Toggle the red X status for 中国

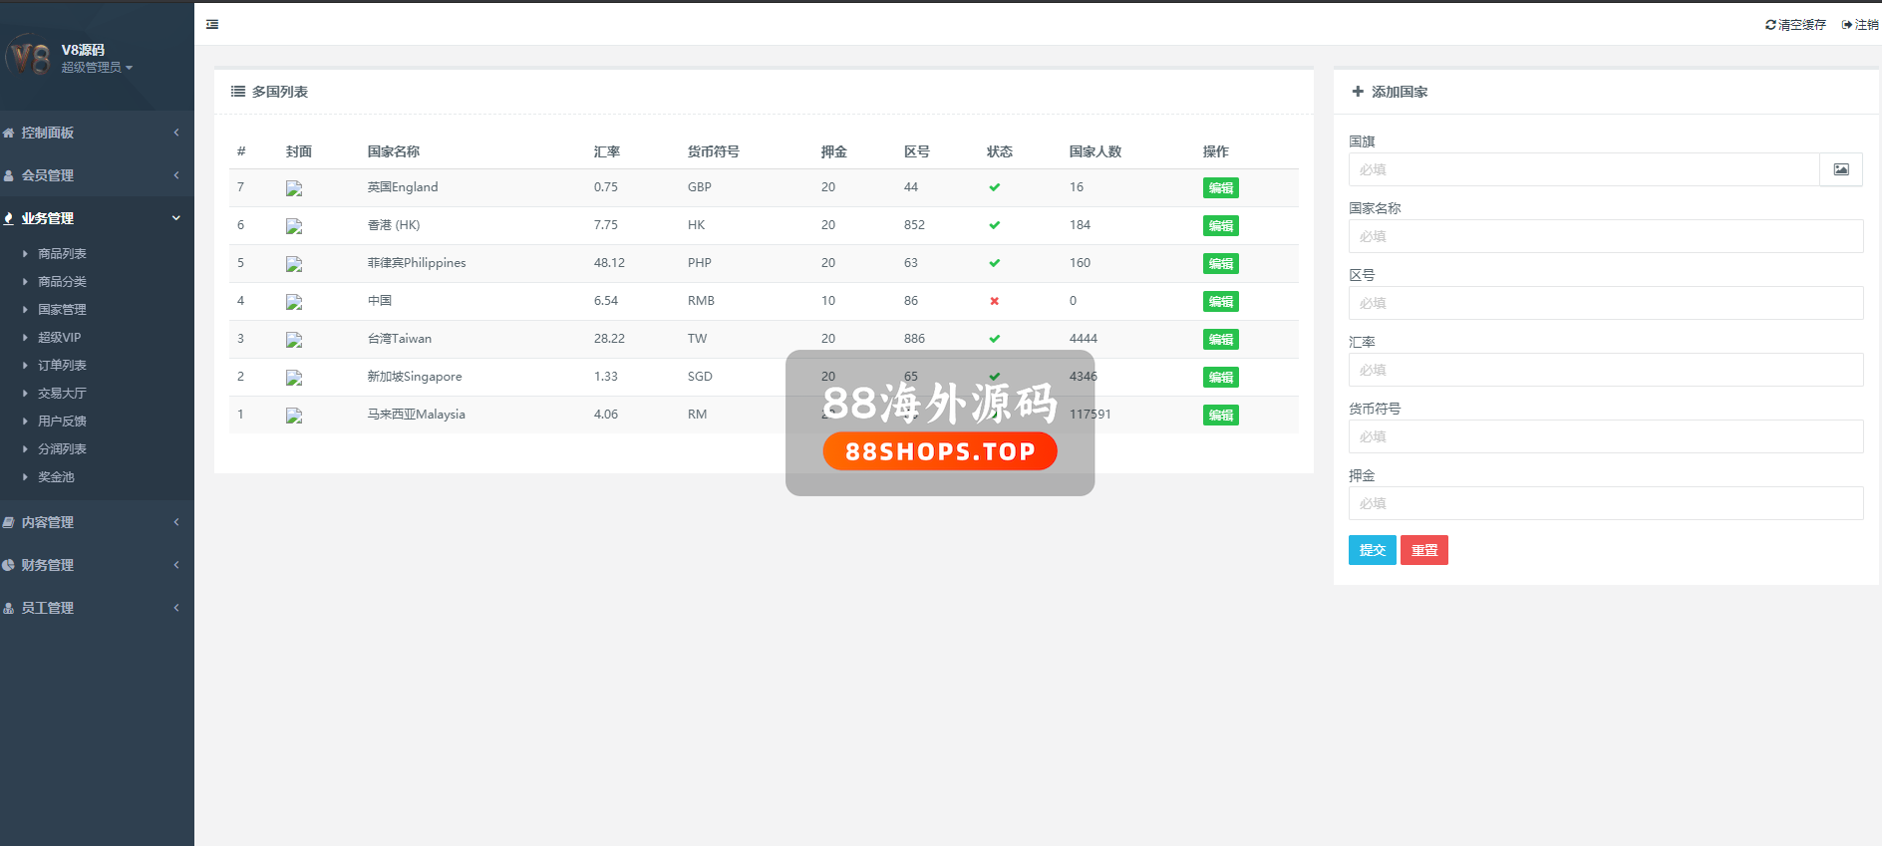click(x=994, y=301)
